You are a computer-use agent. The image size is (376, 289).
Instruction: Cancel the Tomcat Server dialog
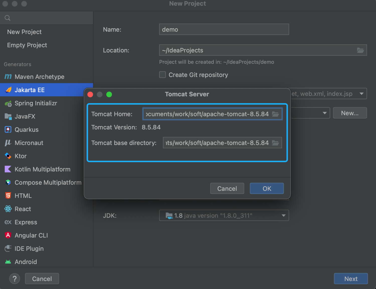point(227,188)
